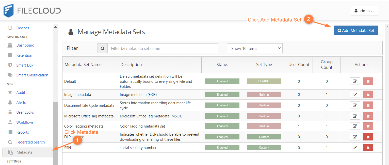This screenshot has height=165, width=389.
Task: Open Smart DLP in sidebar
Action: (x=25, y=65)
